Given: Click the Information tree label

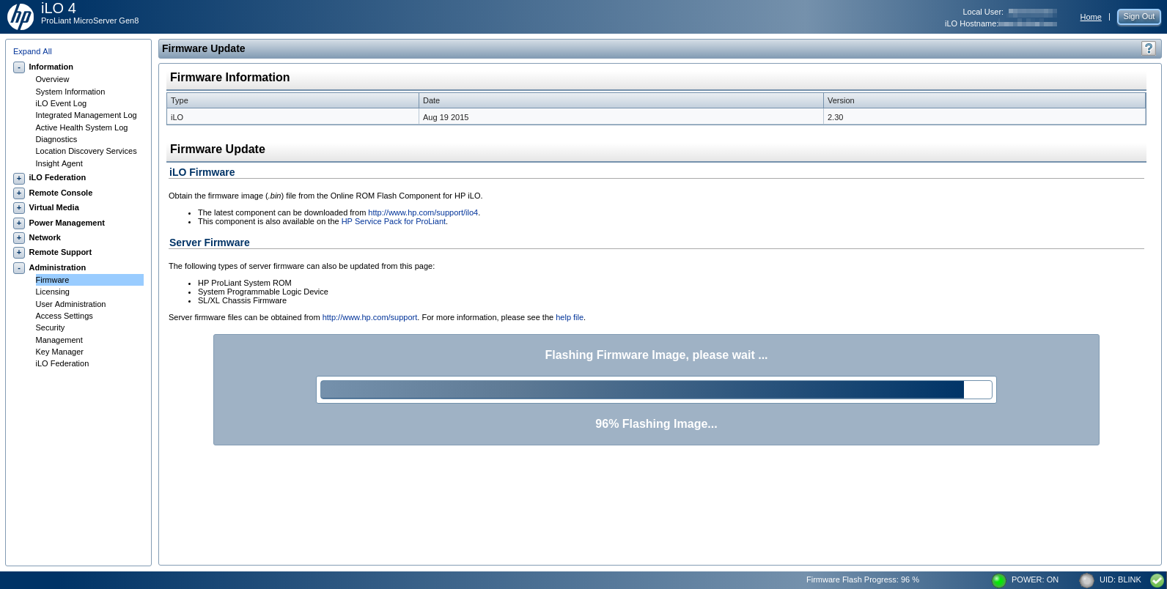Looking at the screenshot, I should tap(51, 67).
